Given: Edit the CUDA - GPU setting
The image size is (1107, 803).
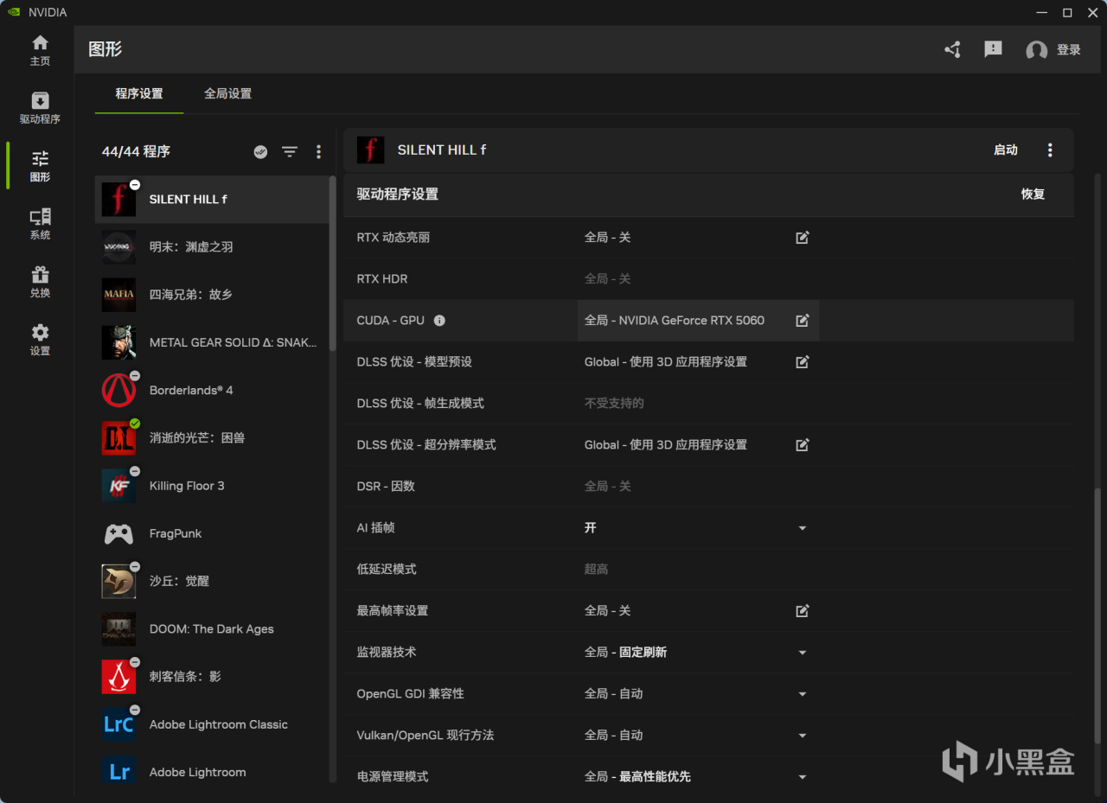Looking at the screenshot, I should (x=803, y=321).
